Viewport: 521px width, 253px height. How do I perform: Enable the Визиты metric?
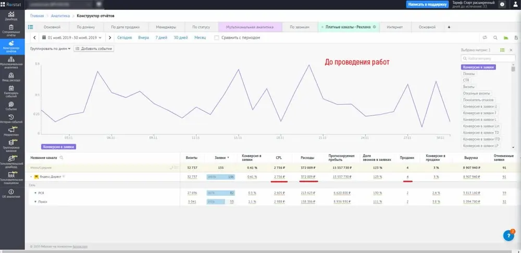pos(469,86)
